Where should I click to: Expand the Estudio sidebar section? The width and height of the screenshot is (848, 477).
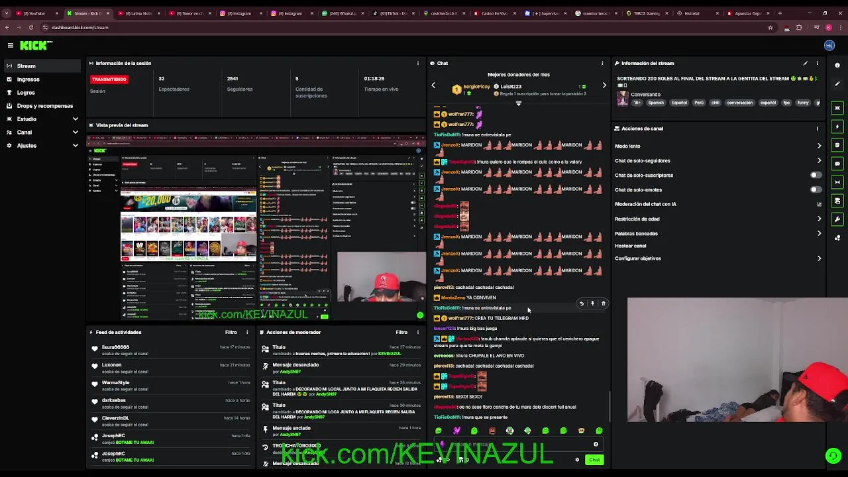click(x=75, y=119)
